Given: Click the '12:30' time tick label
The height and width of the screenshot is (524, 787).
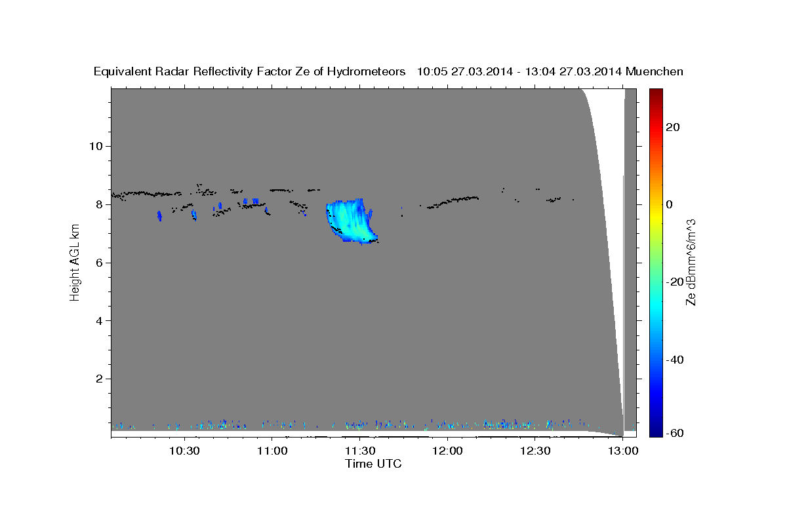Looking at the screenshot, I should (x=535, y=451).
